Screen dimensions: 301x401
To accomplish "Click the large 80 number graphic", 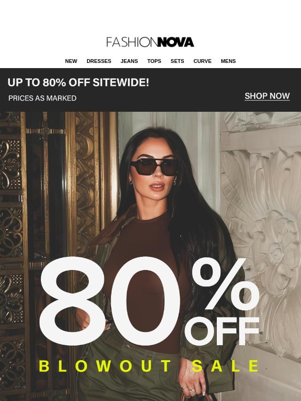I will point(110,301).
